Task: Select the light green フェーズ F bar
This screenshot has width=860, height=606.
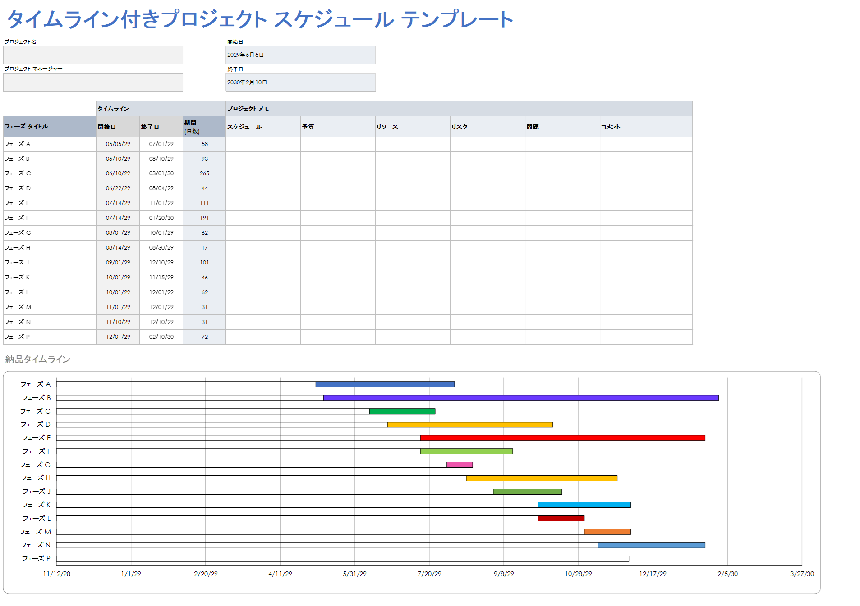Action: 466,451
